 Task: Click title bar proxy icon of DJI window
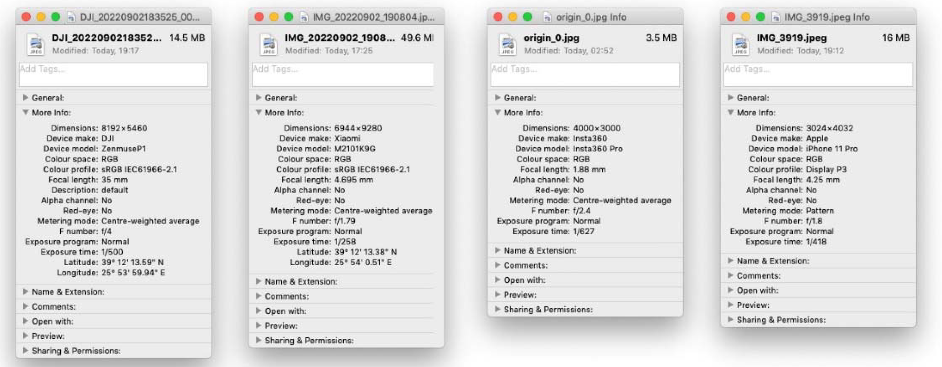tap(71, 17)
